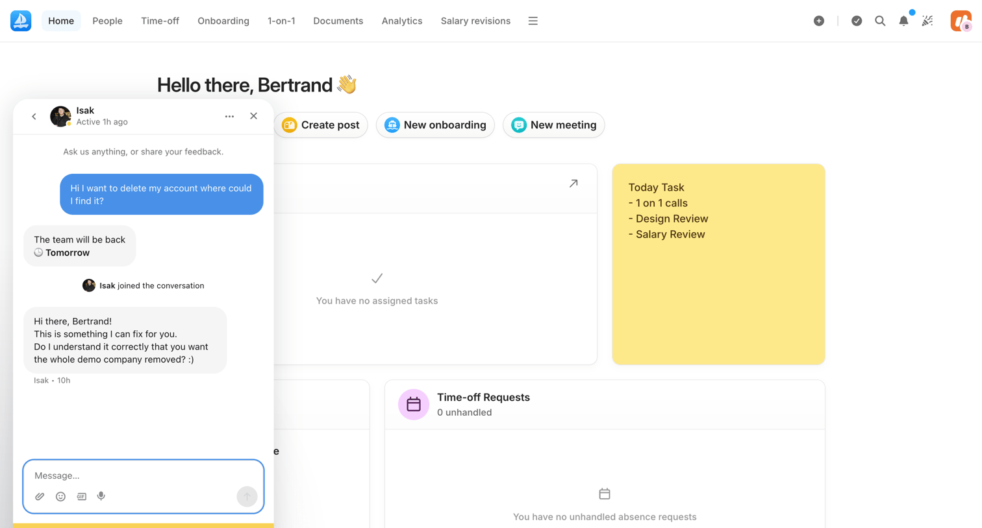Open the emoji picker in chat
The image size is (982, 528).
click(60, 496)
